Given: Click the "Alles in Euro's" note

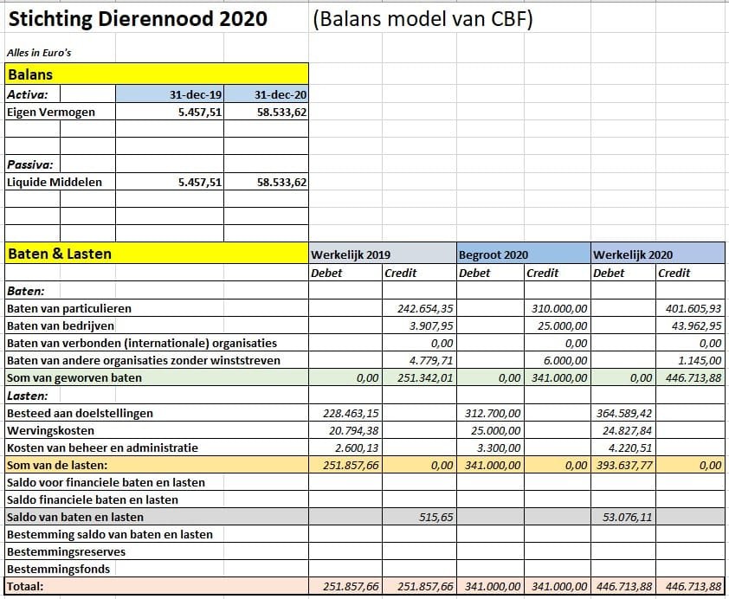Looking at the screenshot, I should [39, 53].
